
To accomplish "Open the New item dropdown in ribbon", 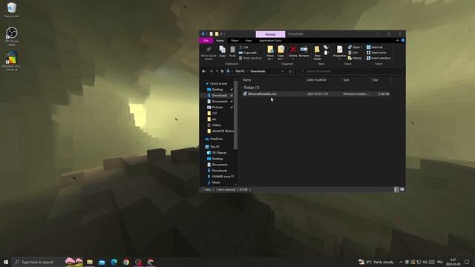I will (x=327, y=47).
